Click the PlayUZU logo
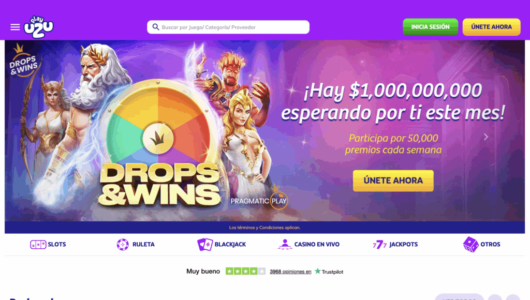 (38, 27)
